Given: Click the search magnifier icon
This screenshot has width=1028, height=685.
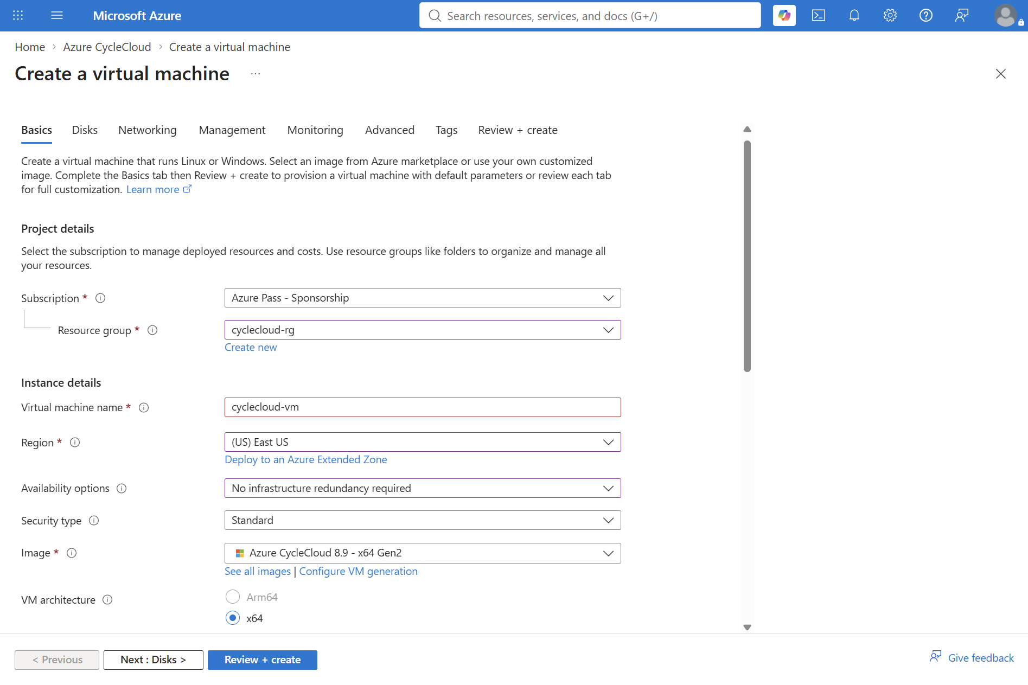Looking at the screenshot, I should pyautogui.click(x=435, y=16).
